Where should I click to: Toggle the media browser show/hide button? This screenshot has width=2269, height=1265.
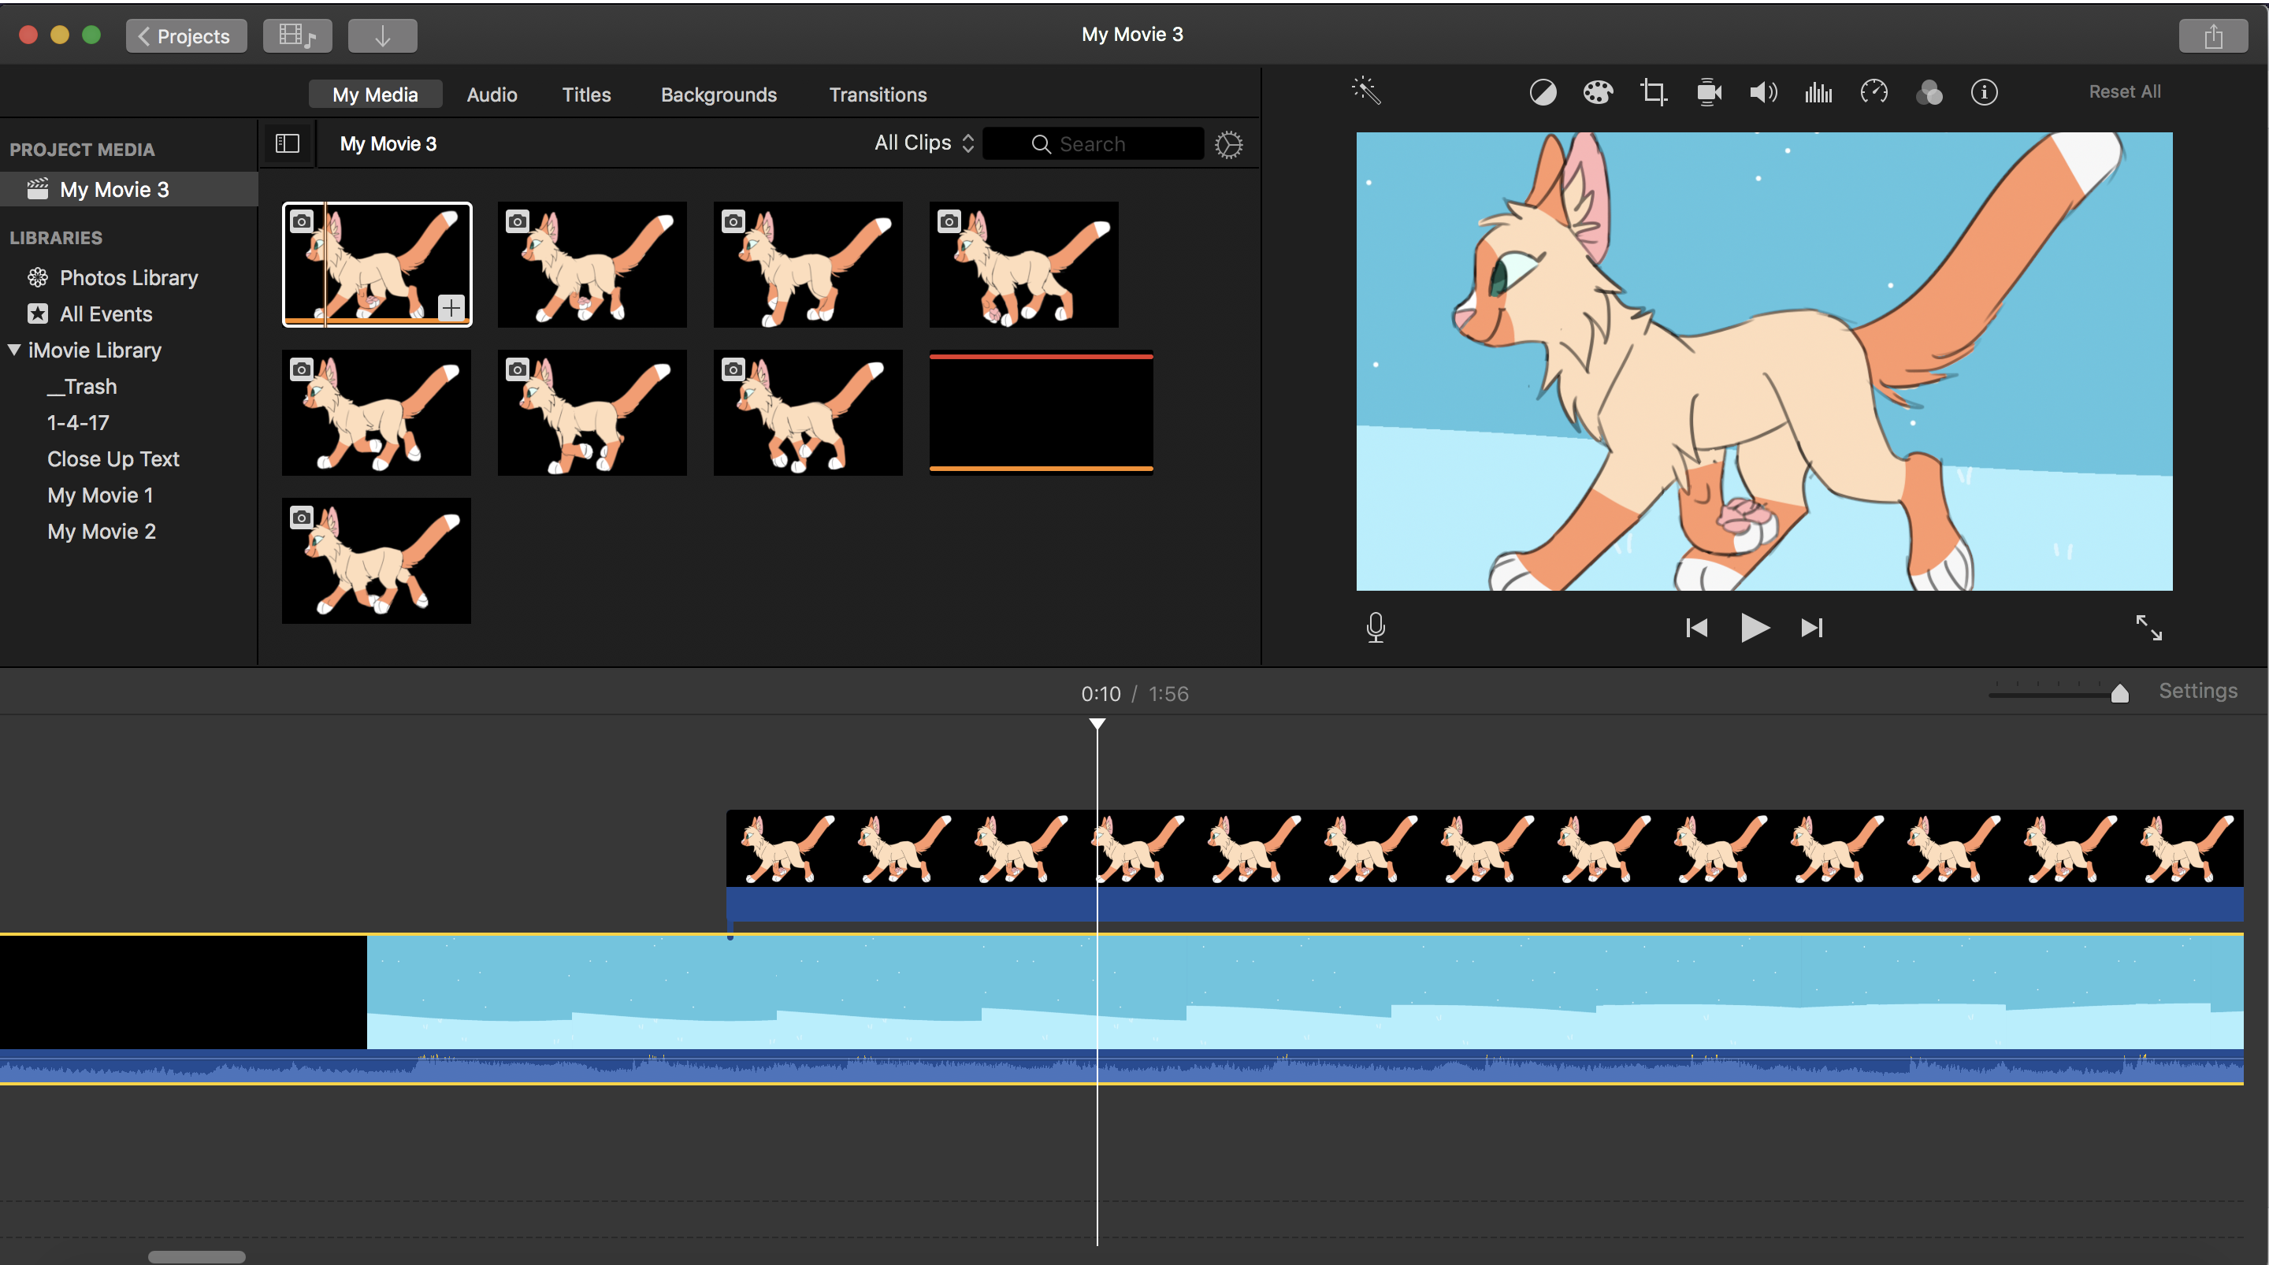pos(297,36)
